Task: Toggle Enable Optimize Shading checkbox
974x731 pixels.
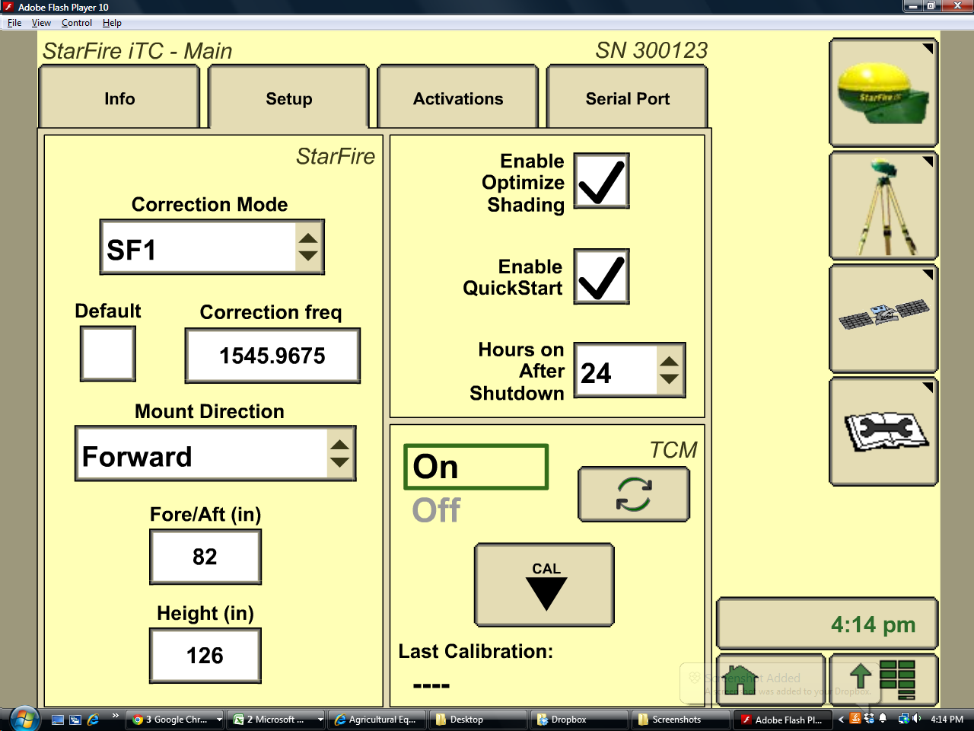Action: tap(601, 181)
